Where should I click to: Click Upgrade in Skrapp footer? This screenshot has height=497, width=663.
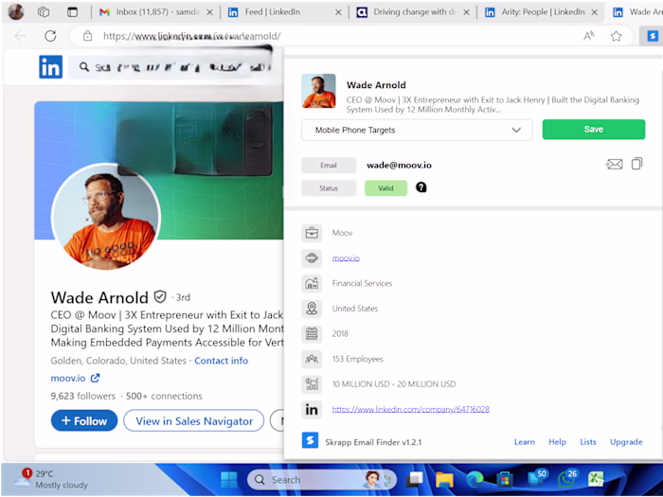click(626, 442)
